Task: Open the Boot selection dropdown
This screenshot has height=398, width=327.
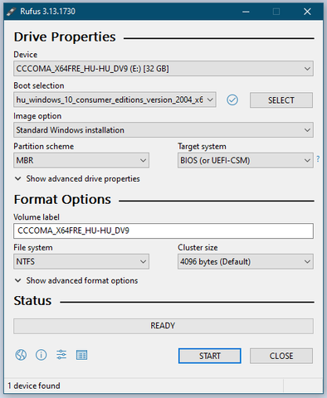Action: 115,99
